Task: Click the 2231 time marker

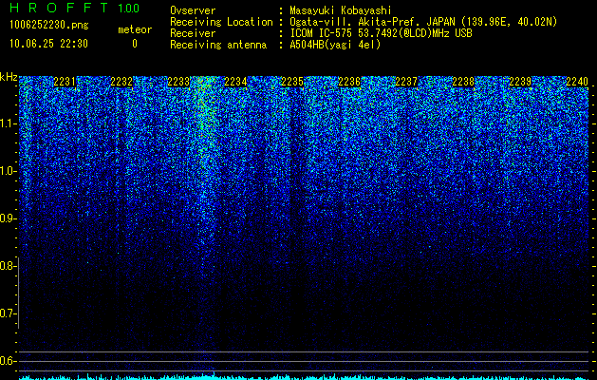Action: tap(65, 82)
